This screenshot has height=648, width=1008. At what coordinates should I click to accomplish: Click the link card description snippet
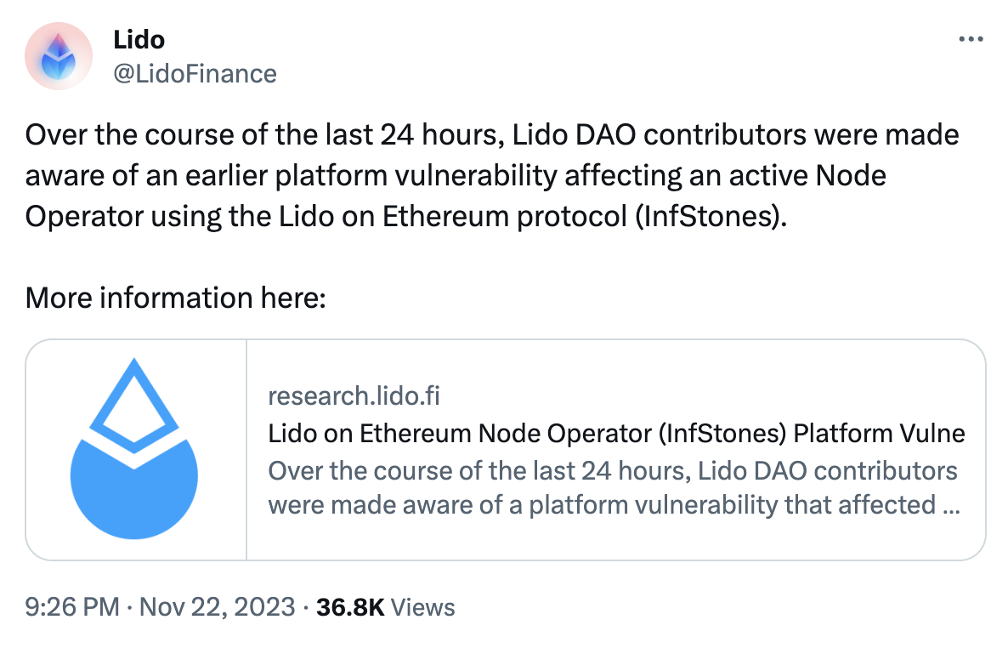pos(614,488)
